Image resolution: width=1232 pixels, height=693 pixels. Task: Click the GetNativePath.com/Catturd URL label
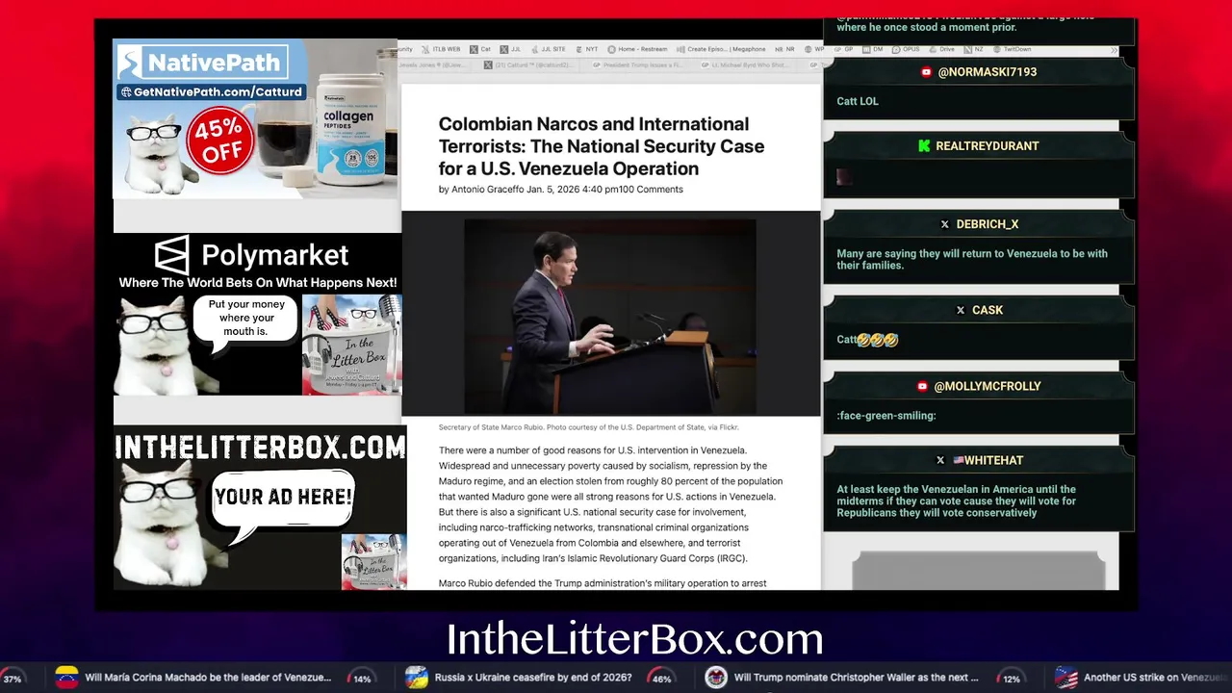coord(212,92)
